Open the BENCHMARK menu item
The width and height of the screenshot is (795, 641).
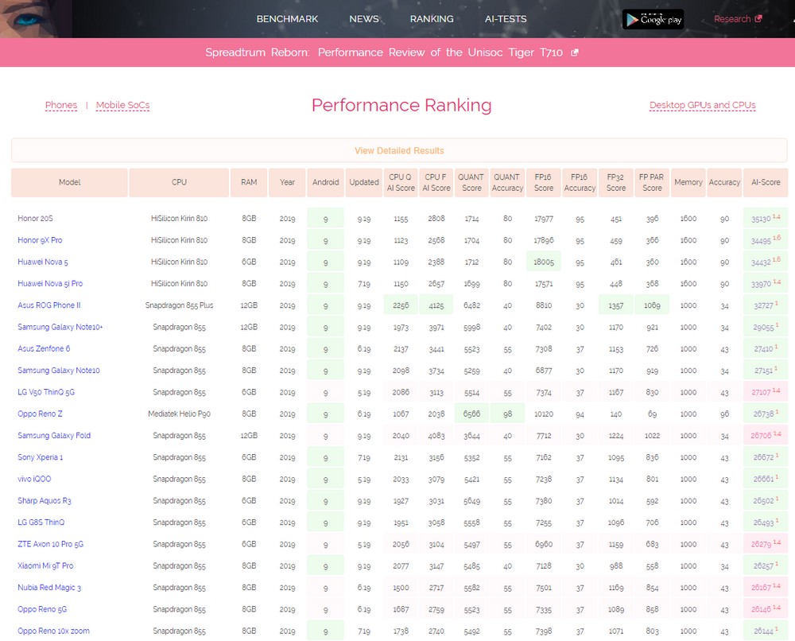(287, 19)
